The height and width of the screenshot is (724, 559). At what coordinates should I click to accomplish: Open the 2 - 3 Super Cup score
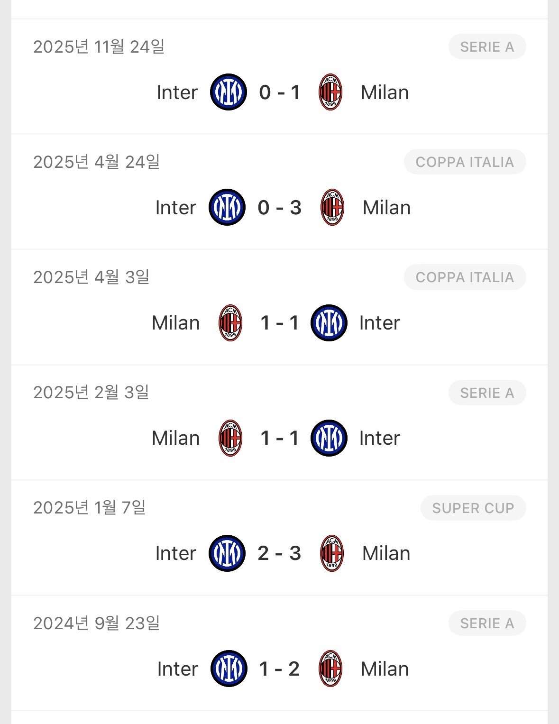click(x=279, y=553)
